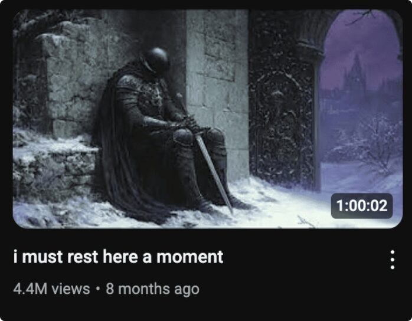Screen dimensions: 412x321
Task: Open the three-dot video options menu
Action: coord(393,260)
